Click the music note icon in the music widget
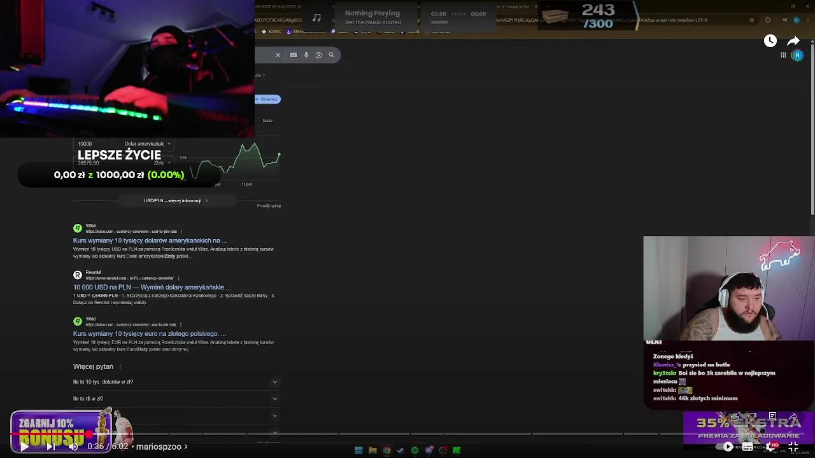Viewport: 815px width, 458px height. click(x=316, y=18)
